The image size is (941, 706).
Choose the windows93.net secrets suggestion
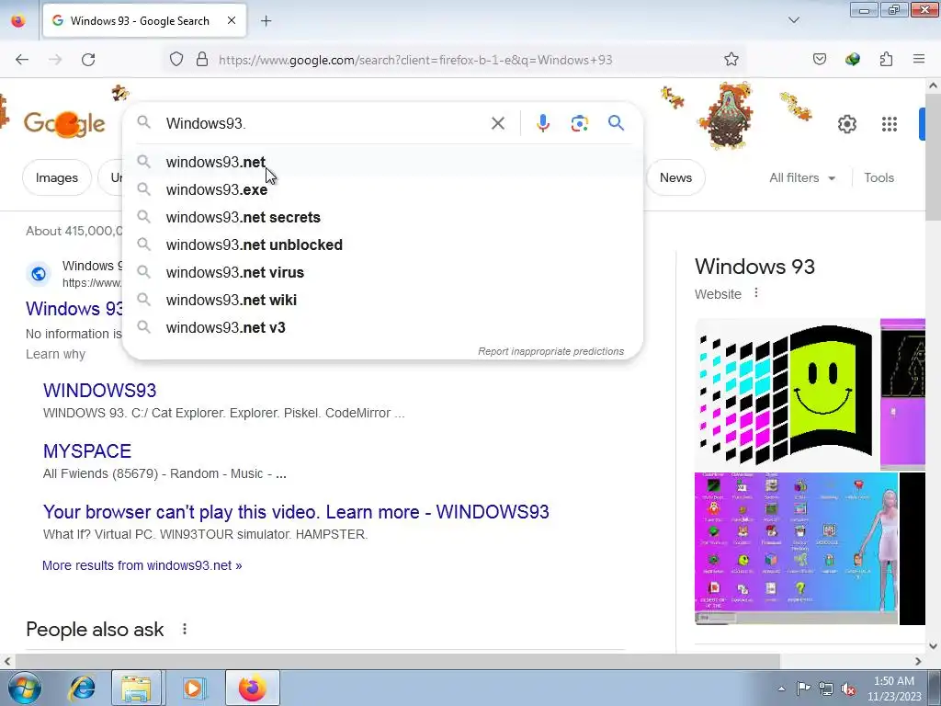point(383,217)
